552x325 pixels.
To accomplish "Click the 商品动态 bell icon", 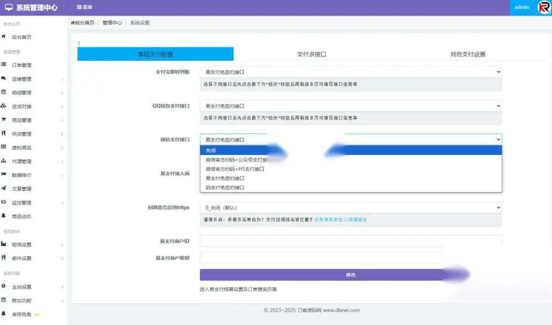I will click(x=3, y=216).
